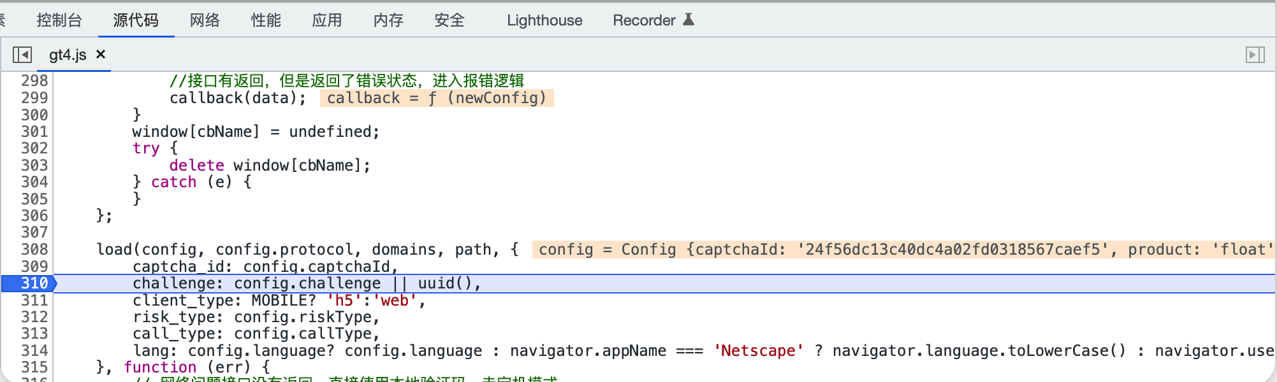Switch to the 安全 tab
The image size is (1277, 382).
tap(449, 20)
